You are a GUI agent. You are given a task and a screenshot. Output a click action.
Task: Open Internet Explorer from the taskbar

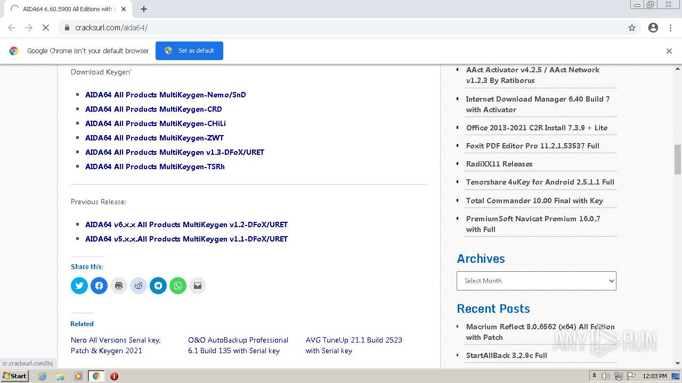pyautogui.click(x=43, y=376)
